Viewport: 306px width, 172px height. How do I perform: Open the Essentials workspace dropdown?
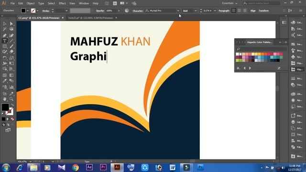coord(229,3)
